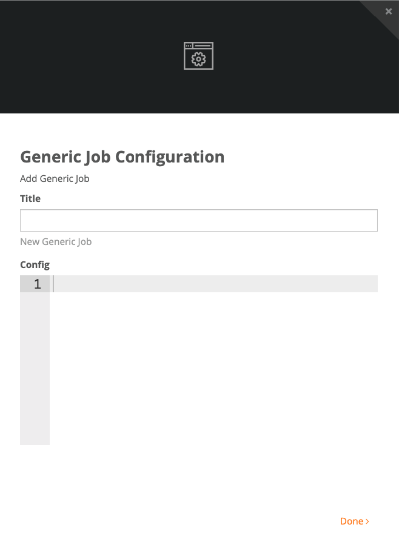Finish by clicking the Done link
Viewport: 399px width, 553px height.
pos(355,521)
